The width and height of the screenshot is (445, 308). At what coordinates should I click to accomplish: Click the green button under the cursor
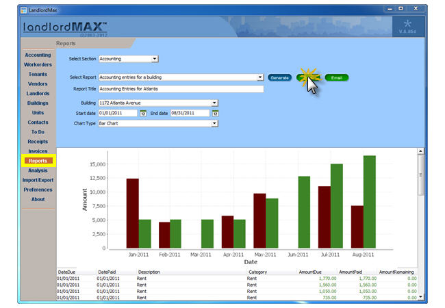308,78
